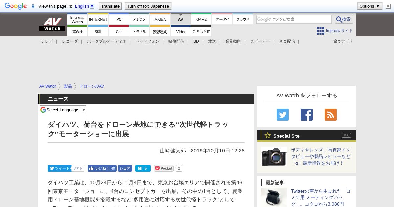Viewport: 394px width, 207px height.
Task: Click the AV Watch logo
Action: [52, 25]
